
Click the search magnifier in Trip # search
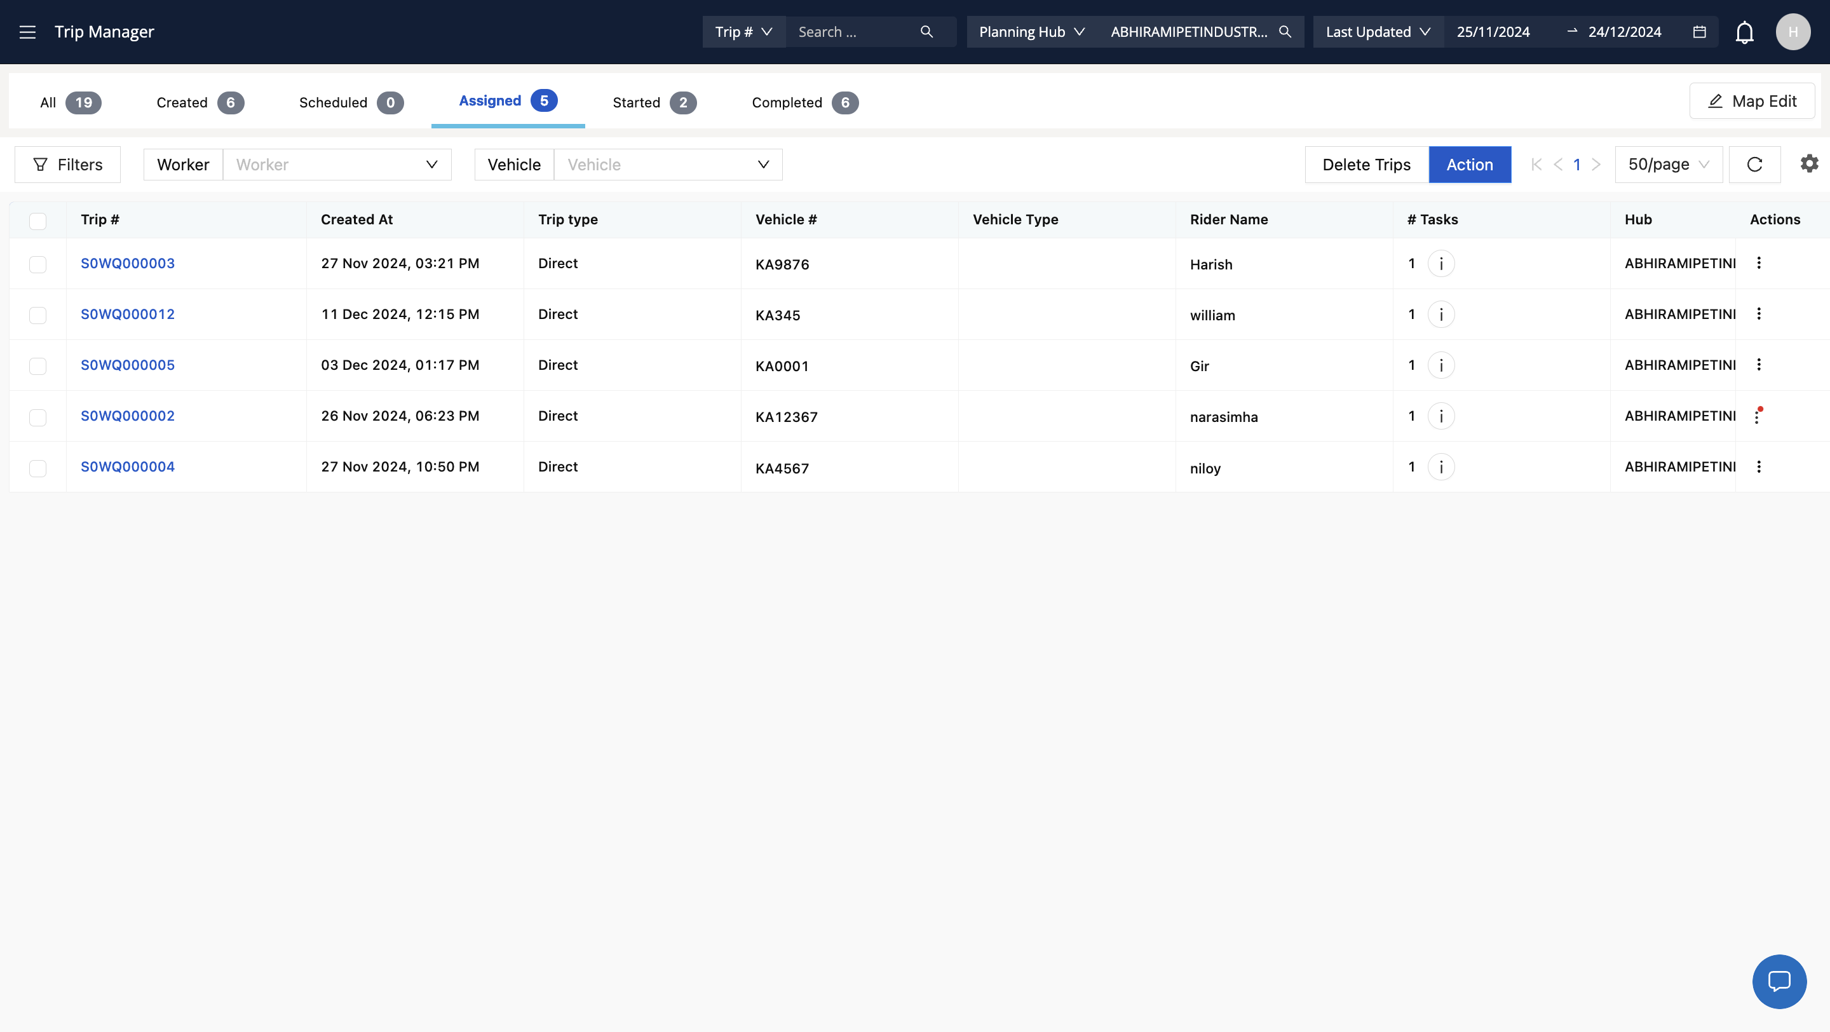coord(926,32)
